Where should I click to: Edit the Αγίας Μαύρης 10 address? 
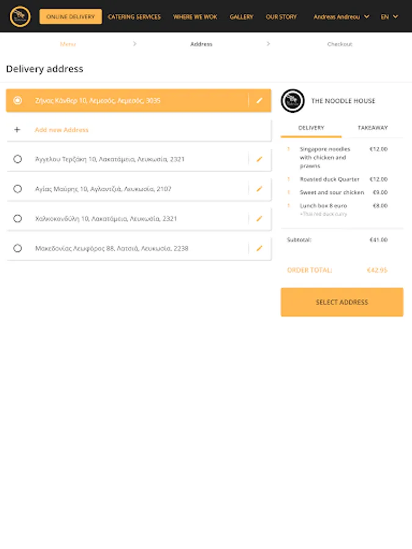pyautogui.click(x=259, y=189)
